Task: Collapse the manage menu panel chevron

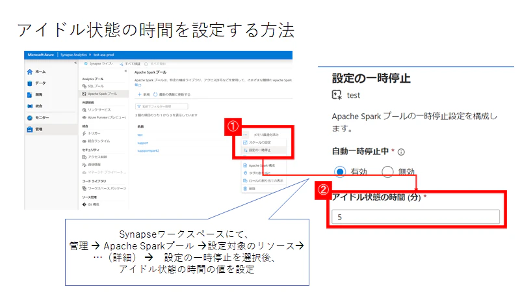Action: (x=125, y=71)
